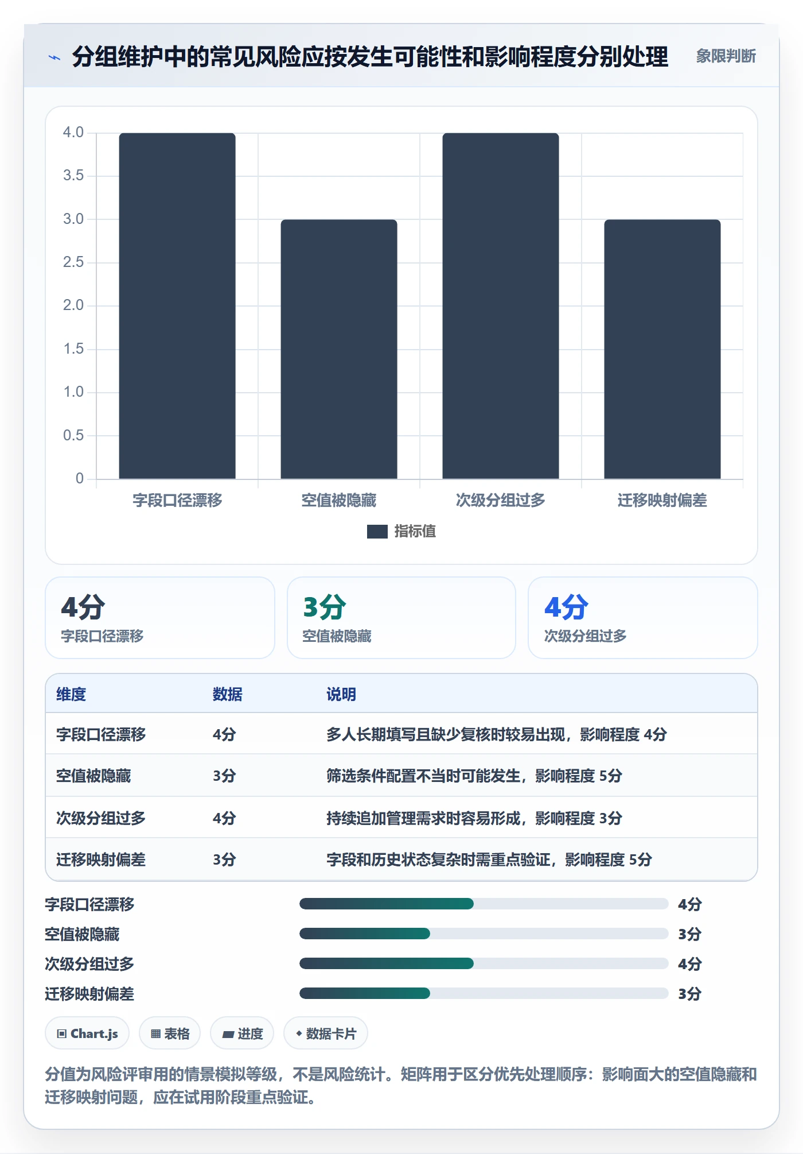Viewport: 803px width, 1154px height.
Task: Click the 4.0 y-axis tick label
Action: (x=73, y=133)
